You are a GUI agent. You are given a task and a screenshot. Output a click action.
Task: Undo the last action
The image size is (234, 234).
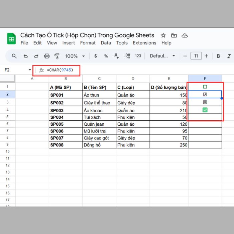tap(26, 56)
